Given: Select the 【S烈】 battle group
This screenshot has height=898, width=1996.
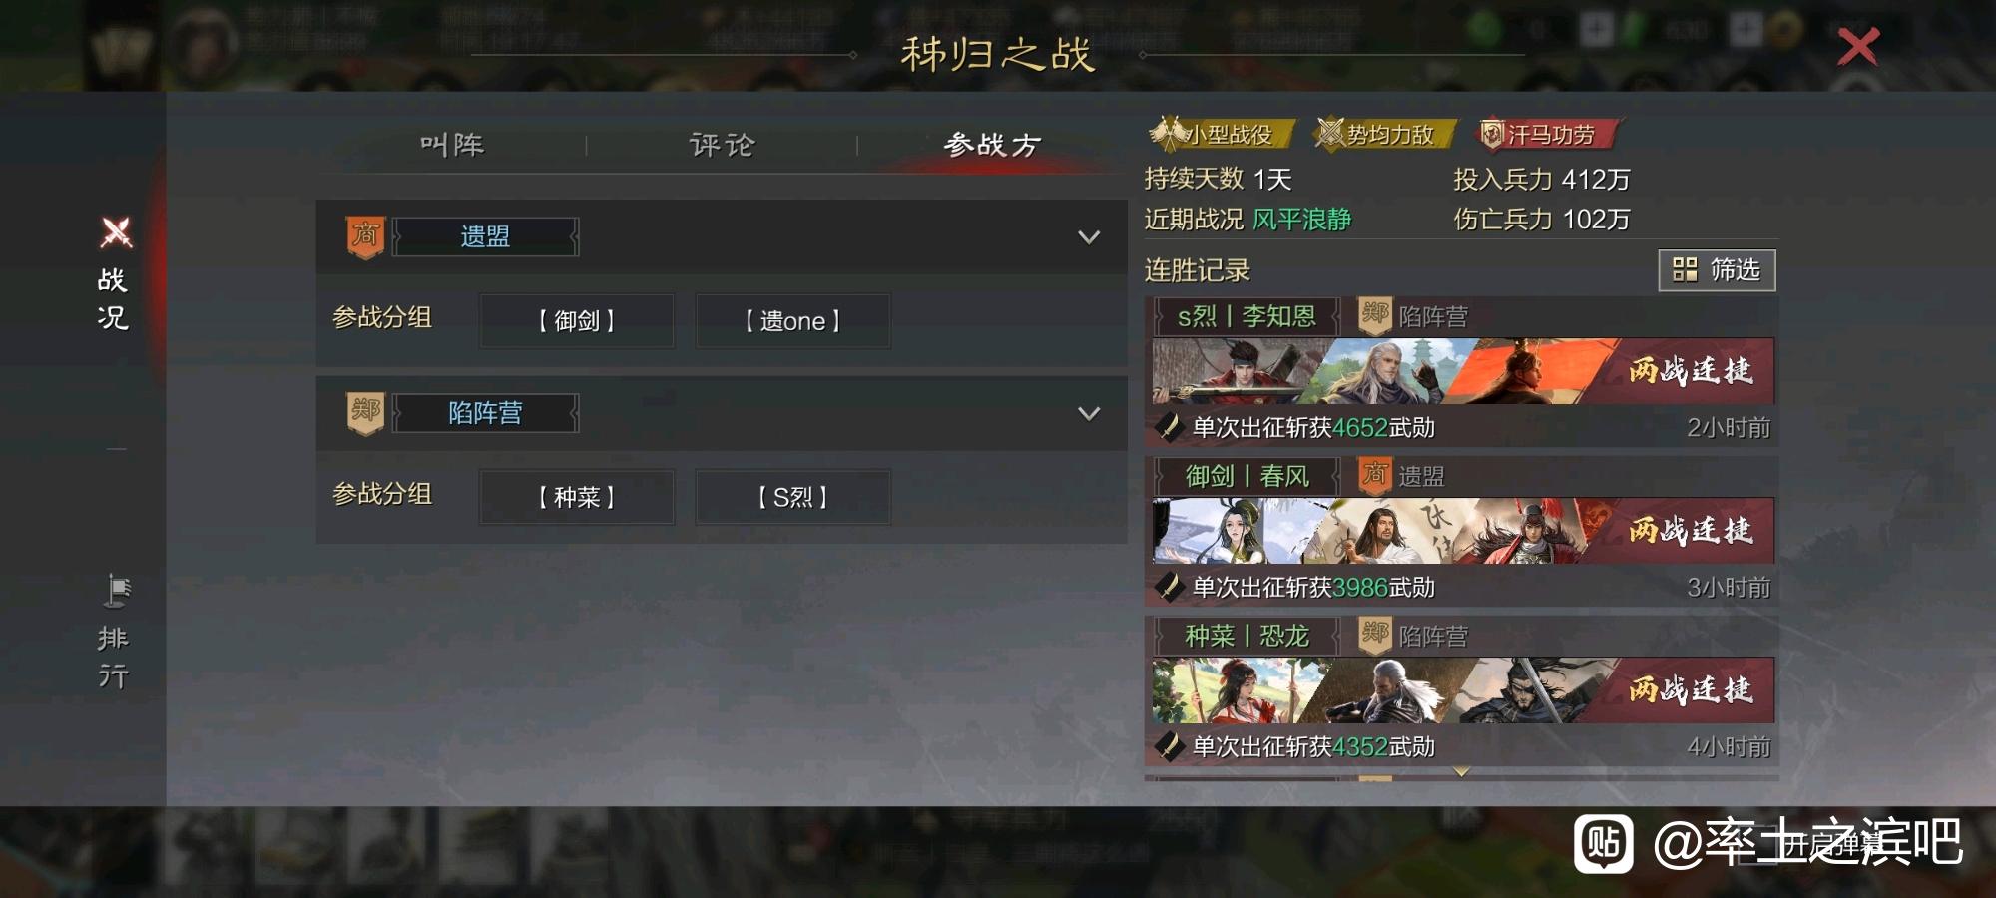Looking at the screenshot, I should [x=792, y=497].
